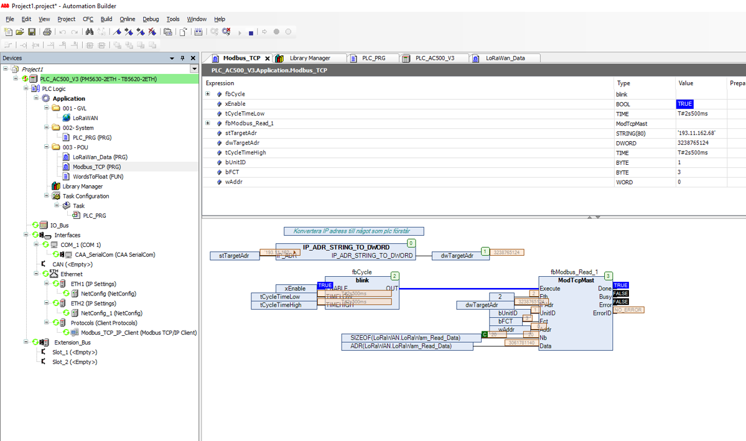Screen dimensions: 746x441
Task: Open the Project menu
Action: [x=66, y=19]
